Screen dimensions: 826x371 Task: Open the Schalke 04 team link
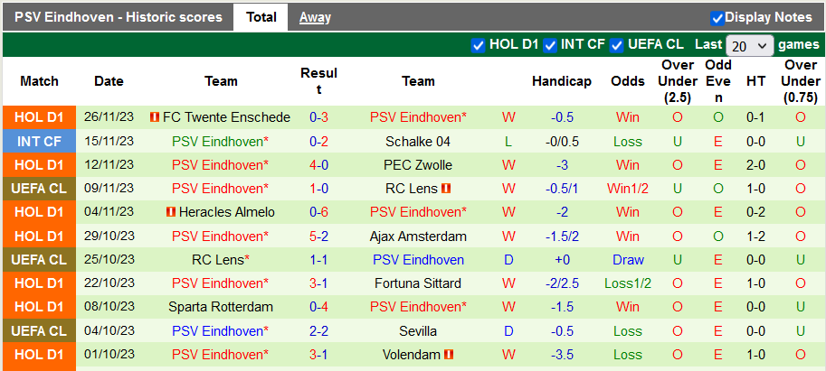[417, 141]
